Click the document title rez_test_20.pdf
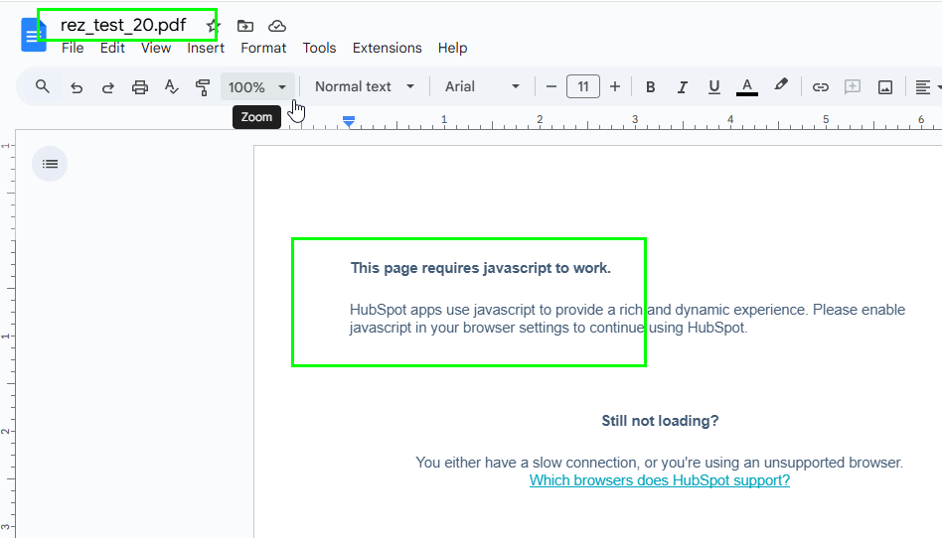The height and width of the screenshot is (538, 942). click(123, 25)
